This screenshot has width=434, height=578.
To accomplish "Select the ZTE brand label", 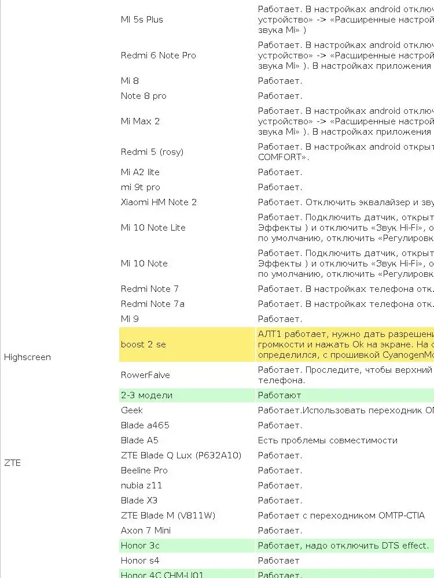I will click(x=12, y=463).
